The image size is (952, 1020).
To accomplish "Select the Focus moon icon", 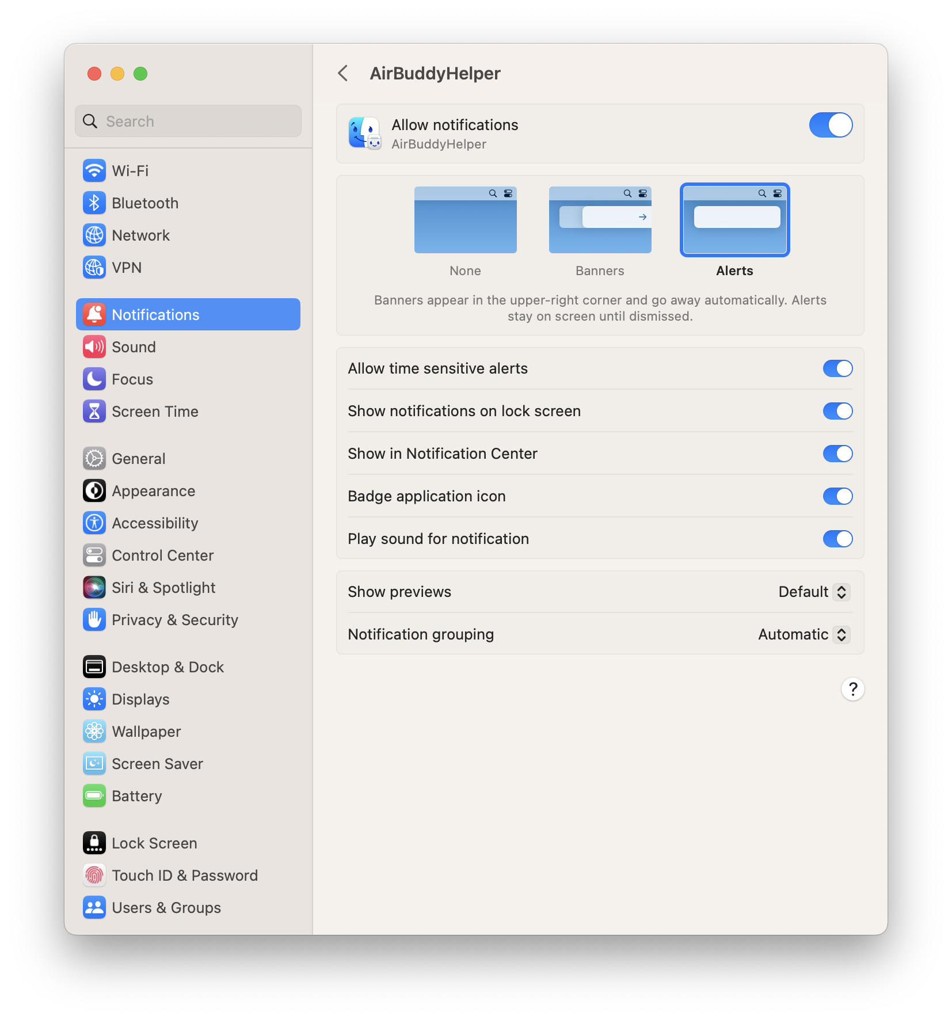I will click(94, 379).
